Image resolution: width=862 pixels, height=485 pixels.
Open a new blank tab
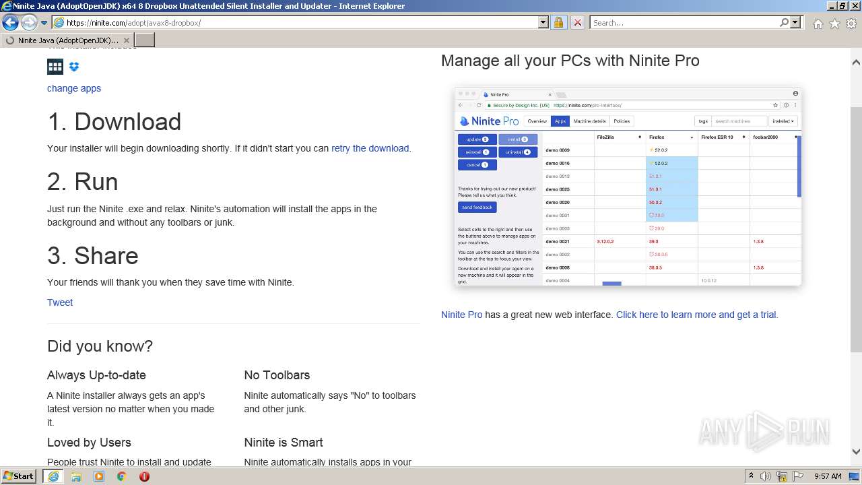pos(145,40)
